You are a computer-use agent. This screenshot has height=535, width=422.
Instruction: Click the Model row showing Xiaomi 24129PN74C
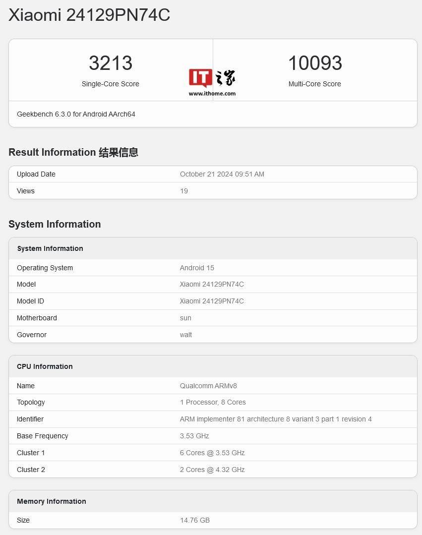click(212, 284)
